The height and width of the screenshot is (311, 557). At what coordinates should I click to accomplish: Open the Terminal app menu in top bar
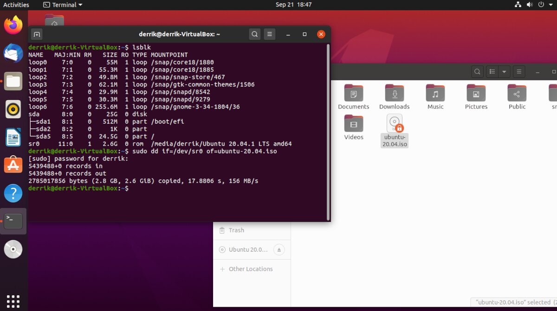(63, 5)
